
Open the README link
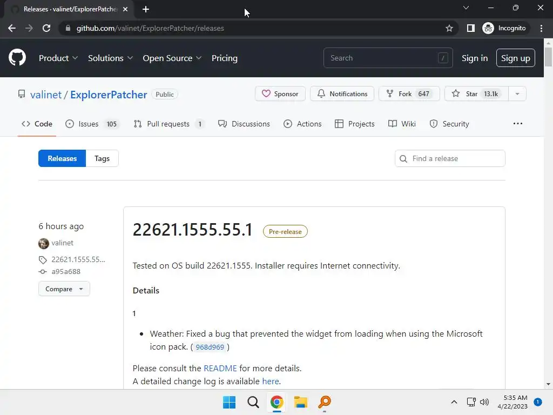click(x=220, y=369)
